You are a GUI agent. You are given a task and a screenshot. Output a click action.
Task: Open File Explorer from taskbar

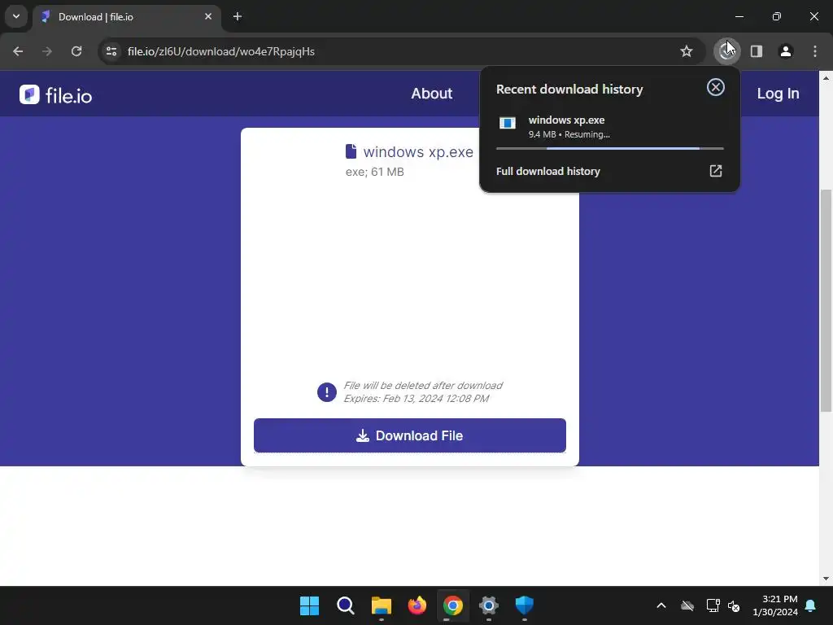point(382,605)
